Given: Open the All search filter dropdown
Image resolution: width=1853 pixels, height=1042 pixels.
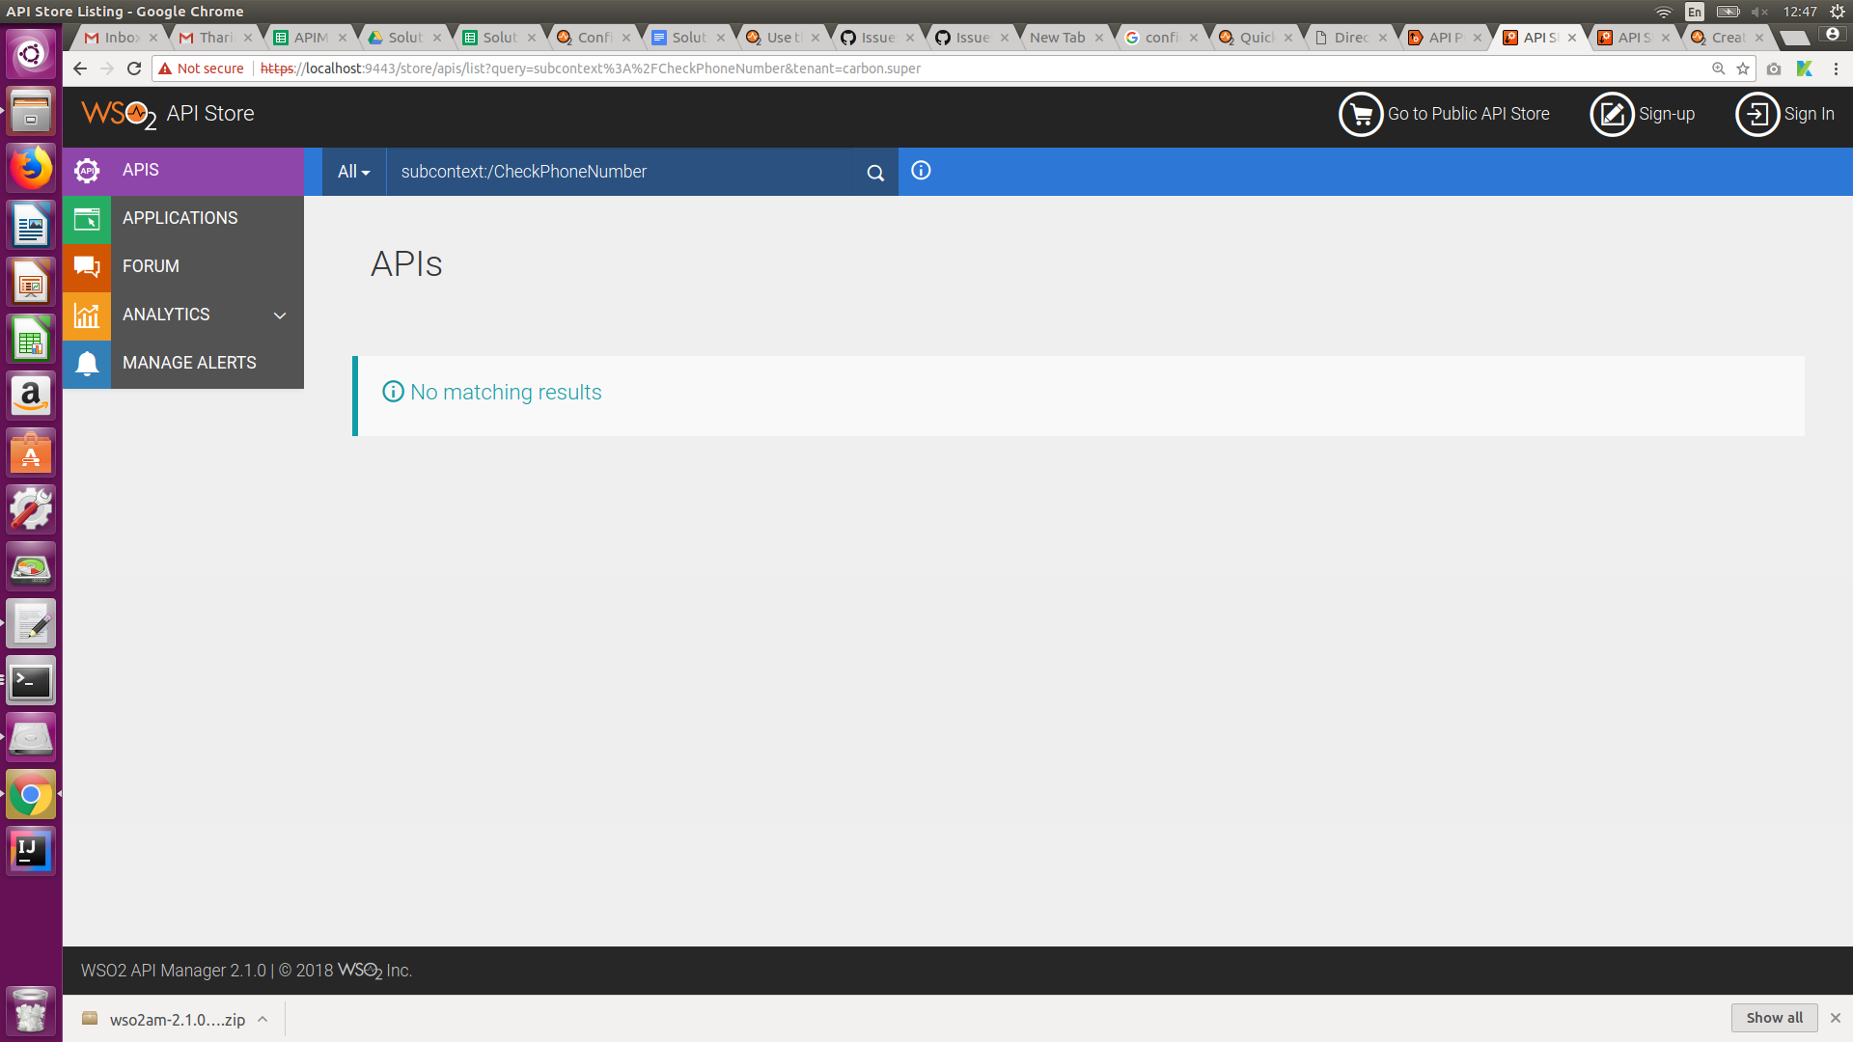Looking at the screenshot, I should click(353, 171).
